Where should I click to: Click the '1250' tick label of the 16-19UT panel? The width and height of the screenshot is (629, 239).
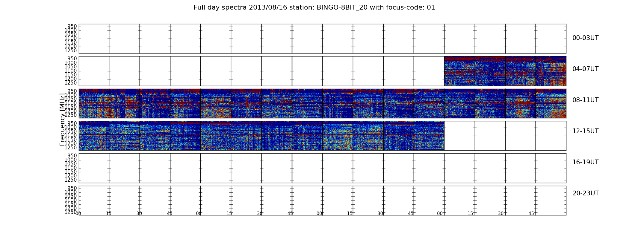pos(71,180)
